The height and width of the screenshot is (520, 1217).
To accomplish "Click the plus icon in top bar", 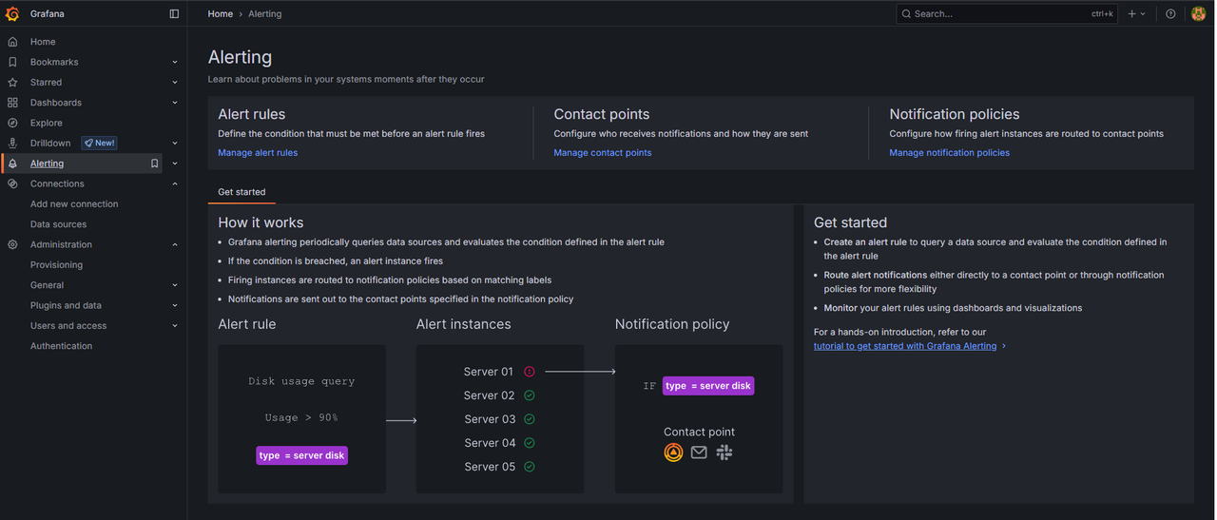I will point(1131,13).
